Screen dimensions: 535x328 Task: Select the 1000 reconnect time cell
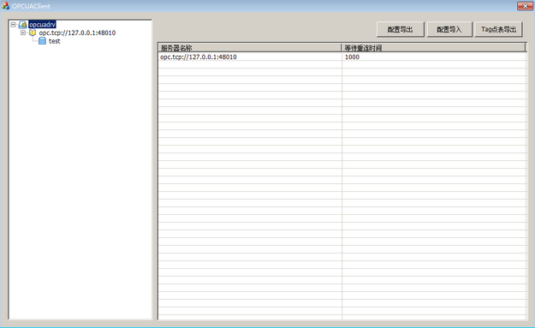point(434,57)
